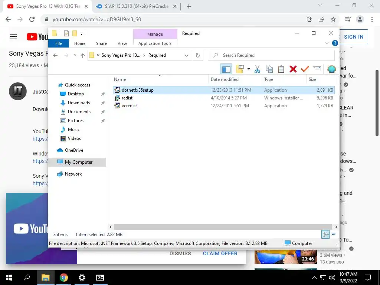380x285 pixels.
Task: Click the shell globe icon in toolbar
Action: [x=331, y=69]
